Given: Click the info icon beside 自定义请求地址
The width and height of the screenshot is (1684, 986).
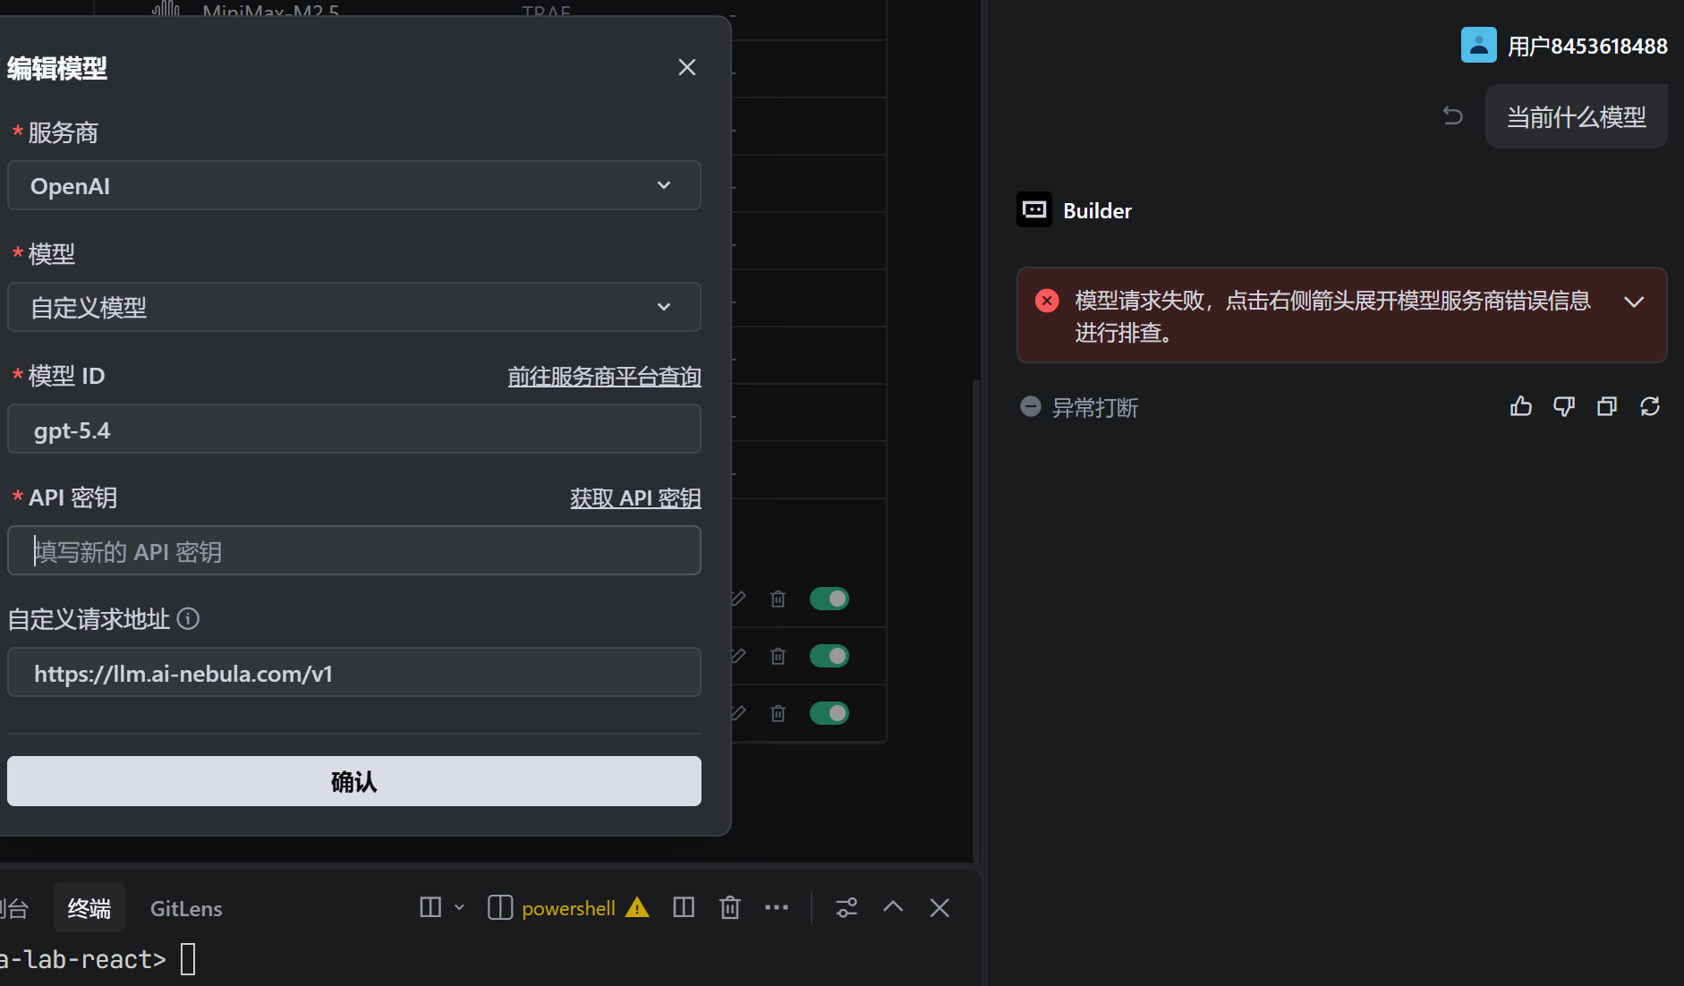Looking at the screenshot, I should coord(188,618).
